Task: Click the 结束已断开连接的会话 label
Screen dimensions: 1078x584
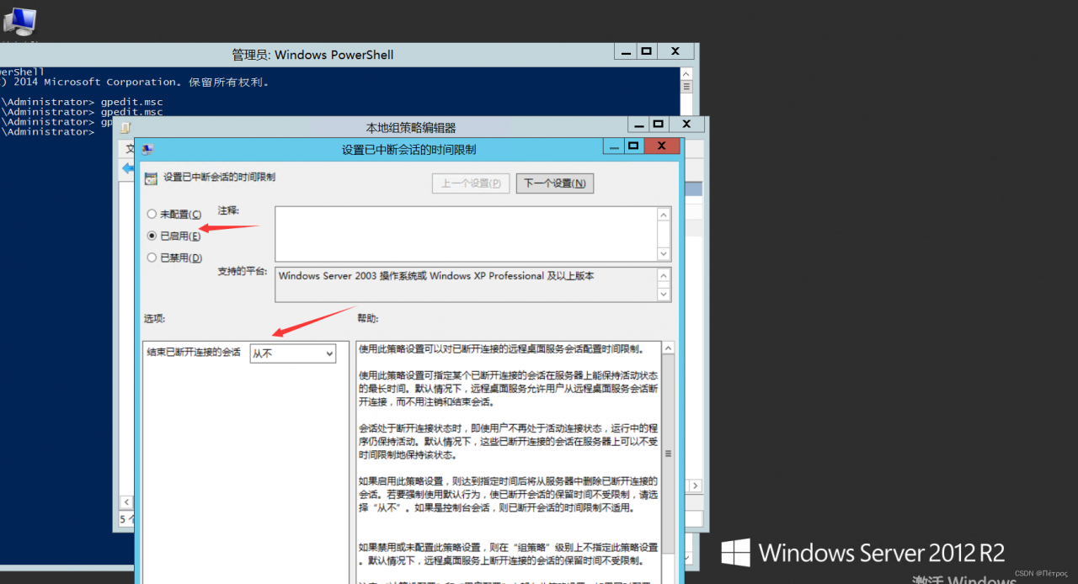Action: 193,353
